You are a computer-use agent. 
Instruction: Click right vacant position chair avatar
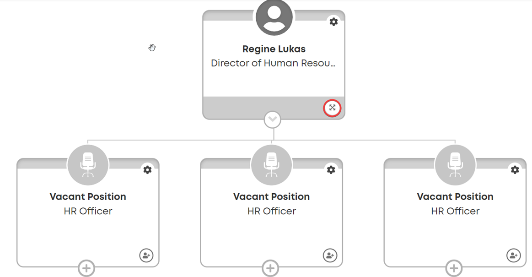click(x=455, y=165)
